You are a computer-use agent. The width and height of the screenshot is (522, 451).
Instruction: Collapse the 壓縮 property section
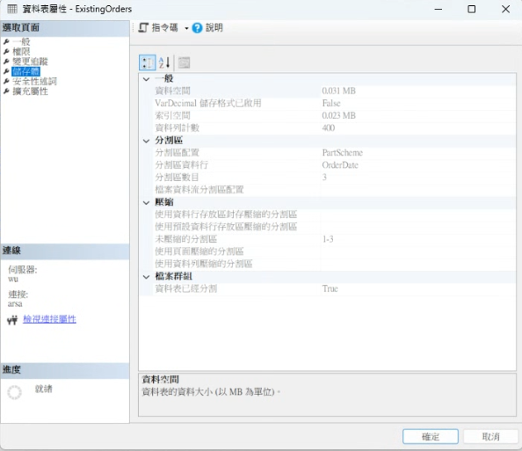click(146, 202)
